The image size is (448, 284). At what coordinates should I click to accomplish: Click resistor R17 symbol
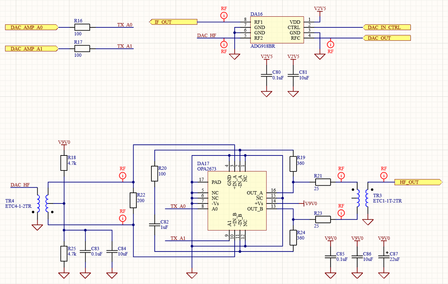(x=82, y=48)
